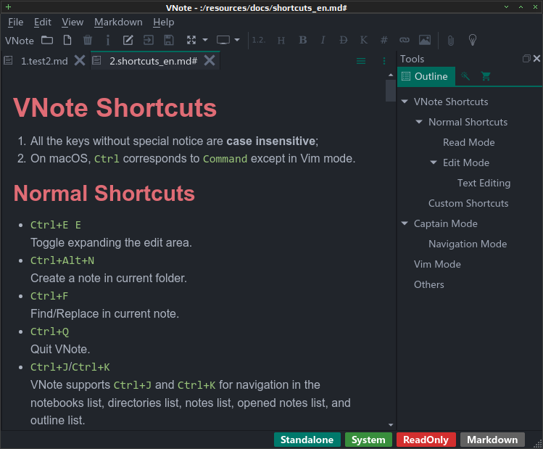The width and height of the screenshot is (543, 449).
Task: Click the discard and exit icon
Action: coord(148,40)
